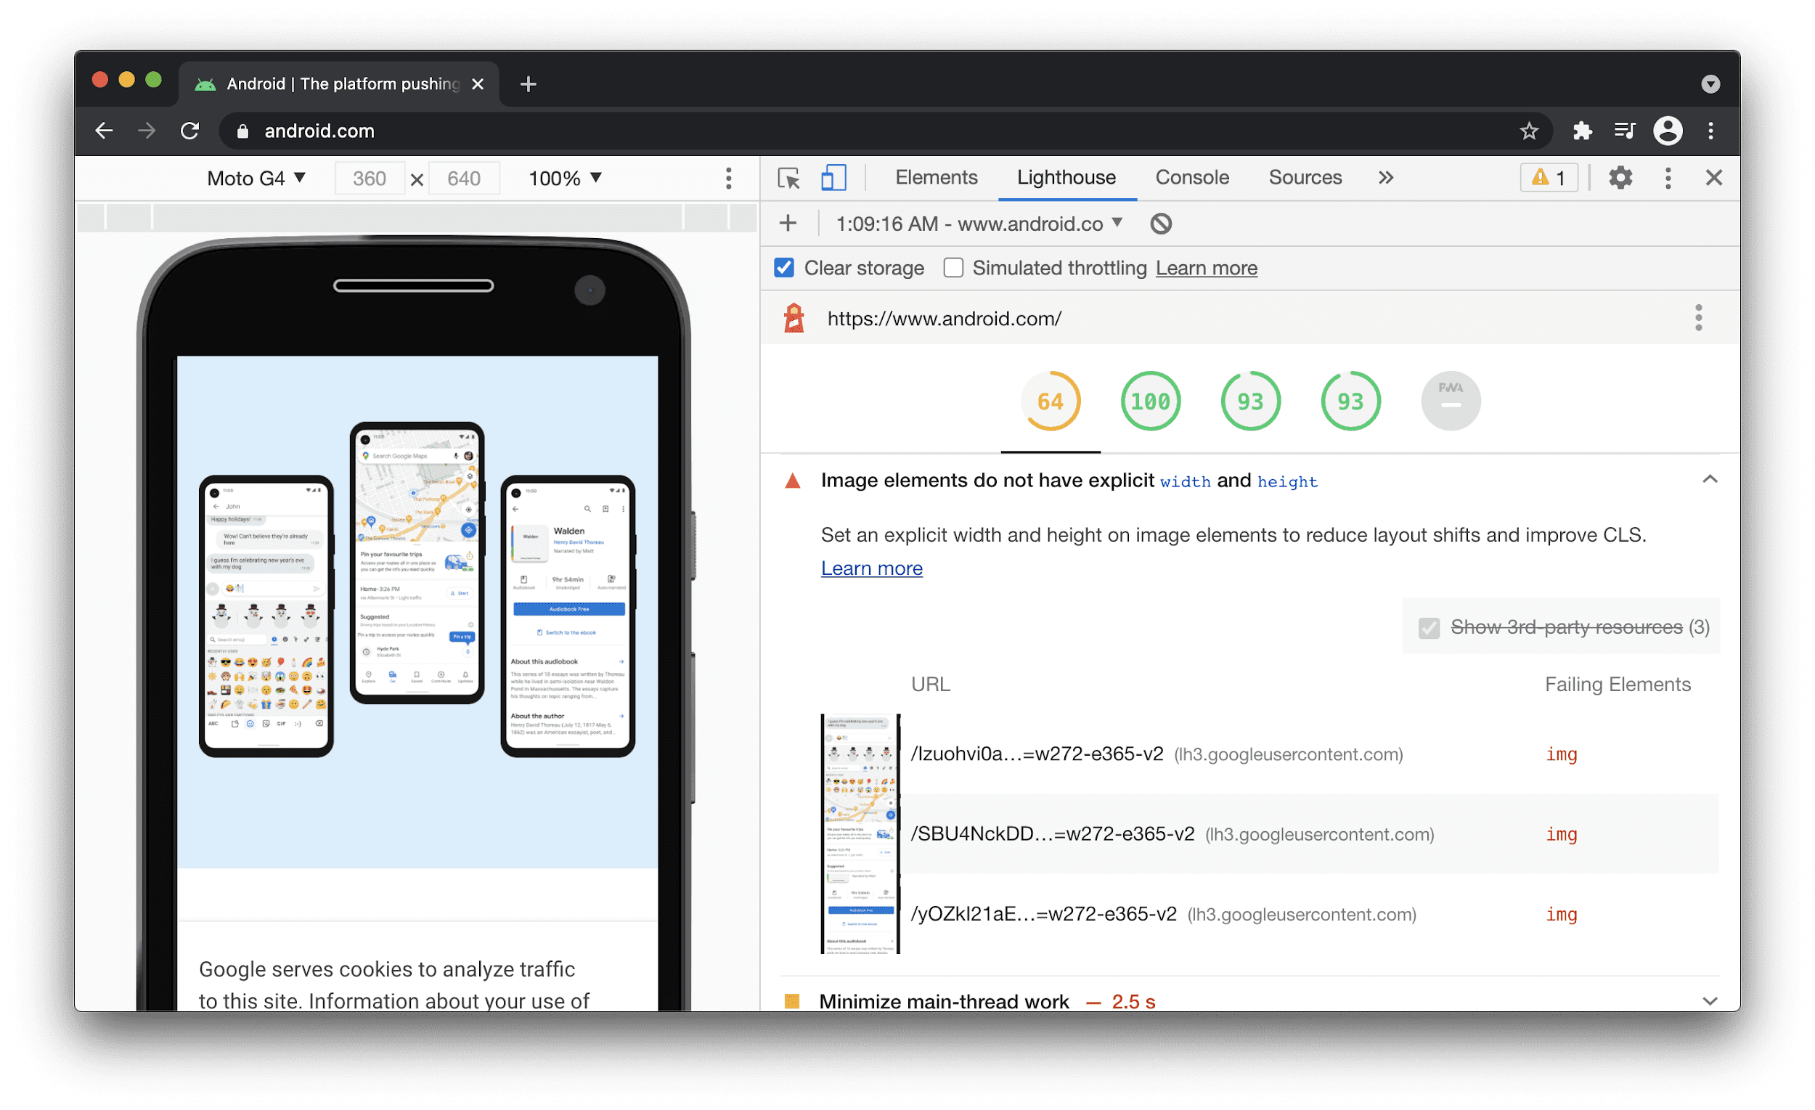The width and height of the screenshot is (1815, 1110).
Task: Toggle the Simulated throttling checkbox
Action: pos(950,269)
